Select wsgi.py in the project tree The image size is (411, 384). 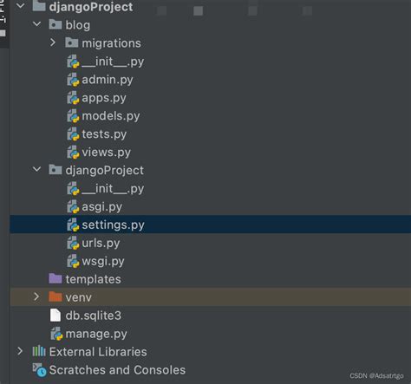pyautogui.click(x=103, y=262)
